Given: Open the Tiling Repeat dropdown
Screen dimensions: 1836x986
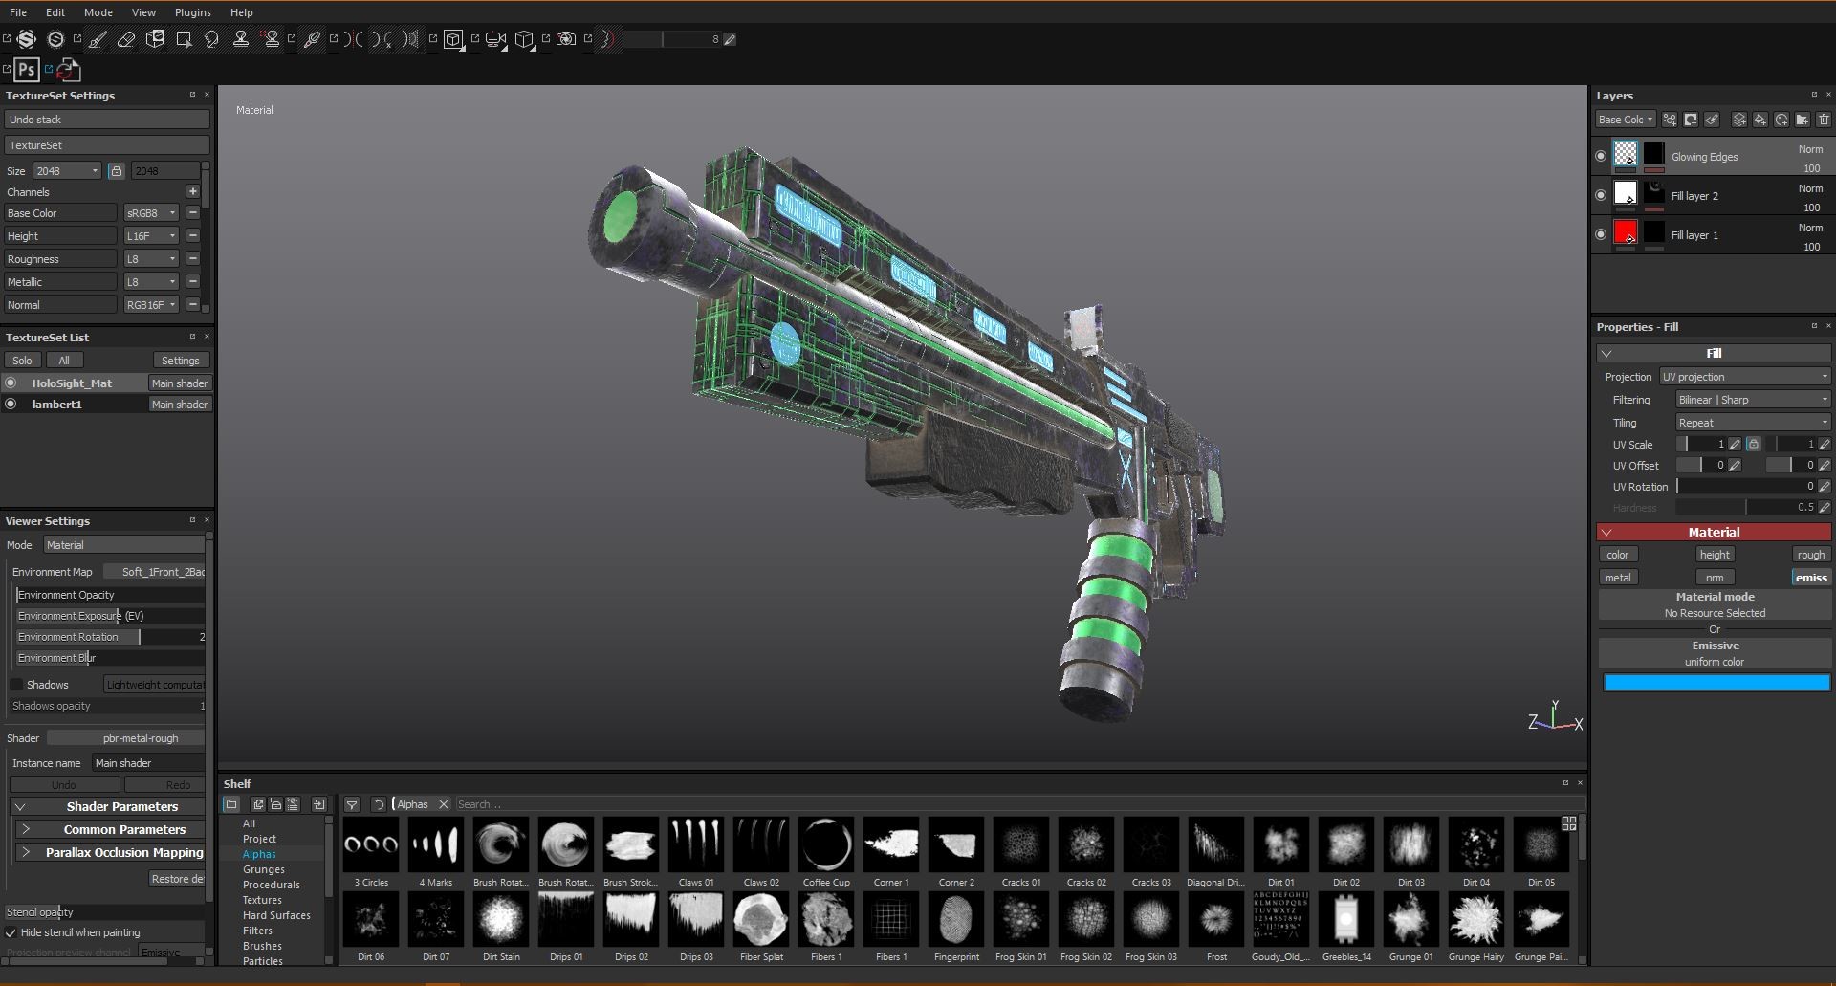Looking at the screenshot, I should coord(1752,422).
